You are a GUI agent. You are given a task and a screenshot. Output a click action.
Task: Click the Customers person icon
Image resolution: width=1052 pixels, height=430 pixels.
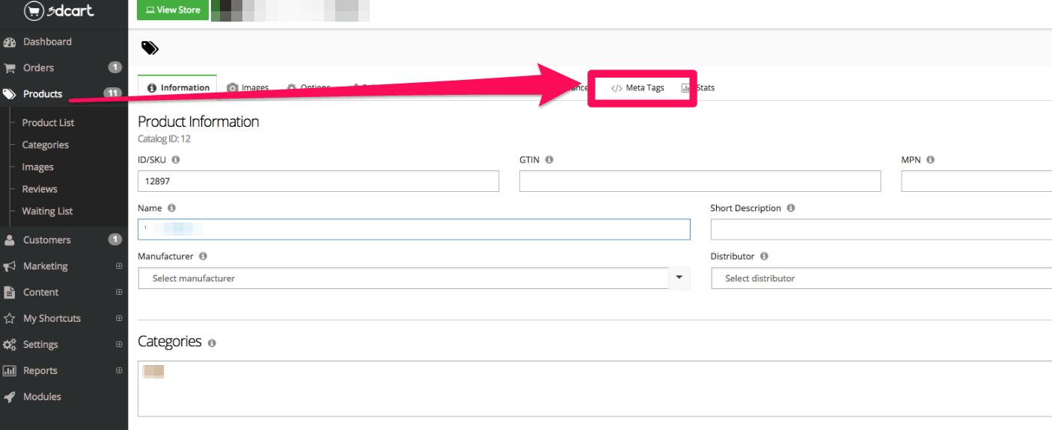pos(9,240)
